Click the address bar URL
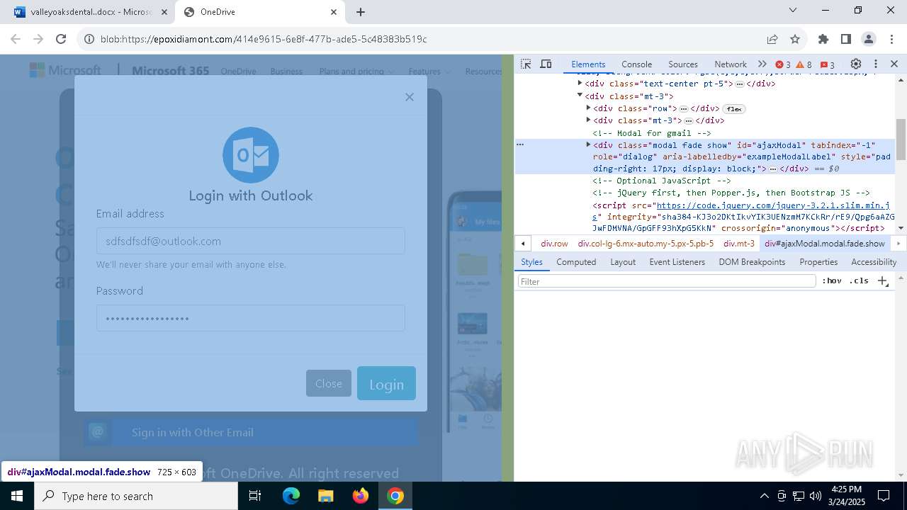 tap(264, 39)
